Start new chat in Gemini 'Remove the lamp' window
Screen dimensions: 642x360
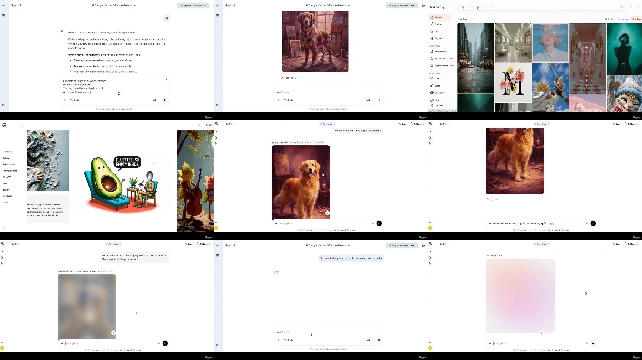point(218,255)
